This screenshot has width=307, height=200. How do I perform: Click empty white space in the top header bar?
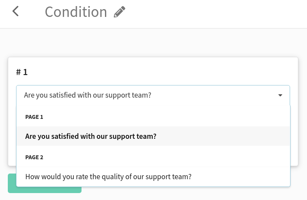pos(216,14)
